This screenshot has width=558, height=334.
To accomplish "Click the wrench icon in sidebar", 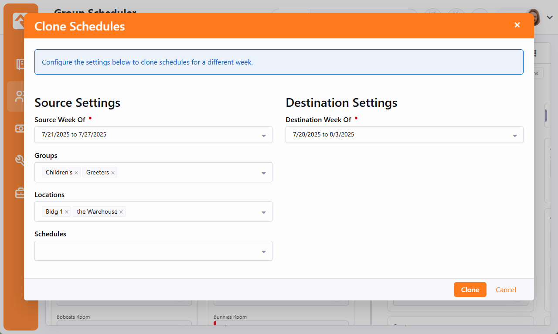I will tap(19, 160).
